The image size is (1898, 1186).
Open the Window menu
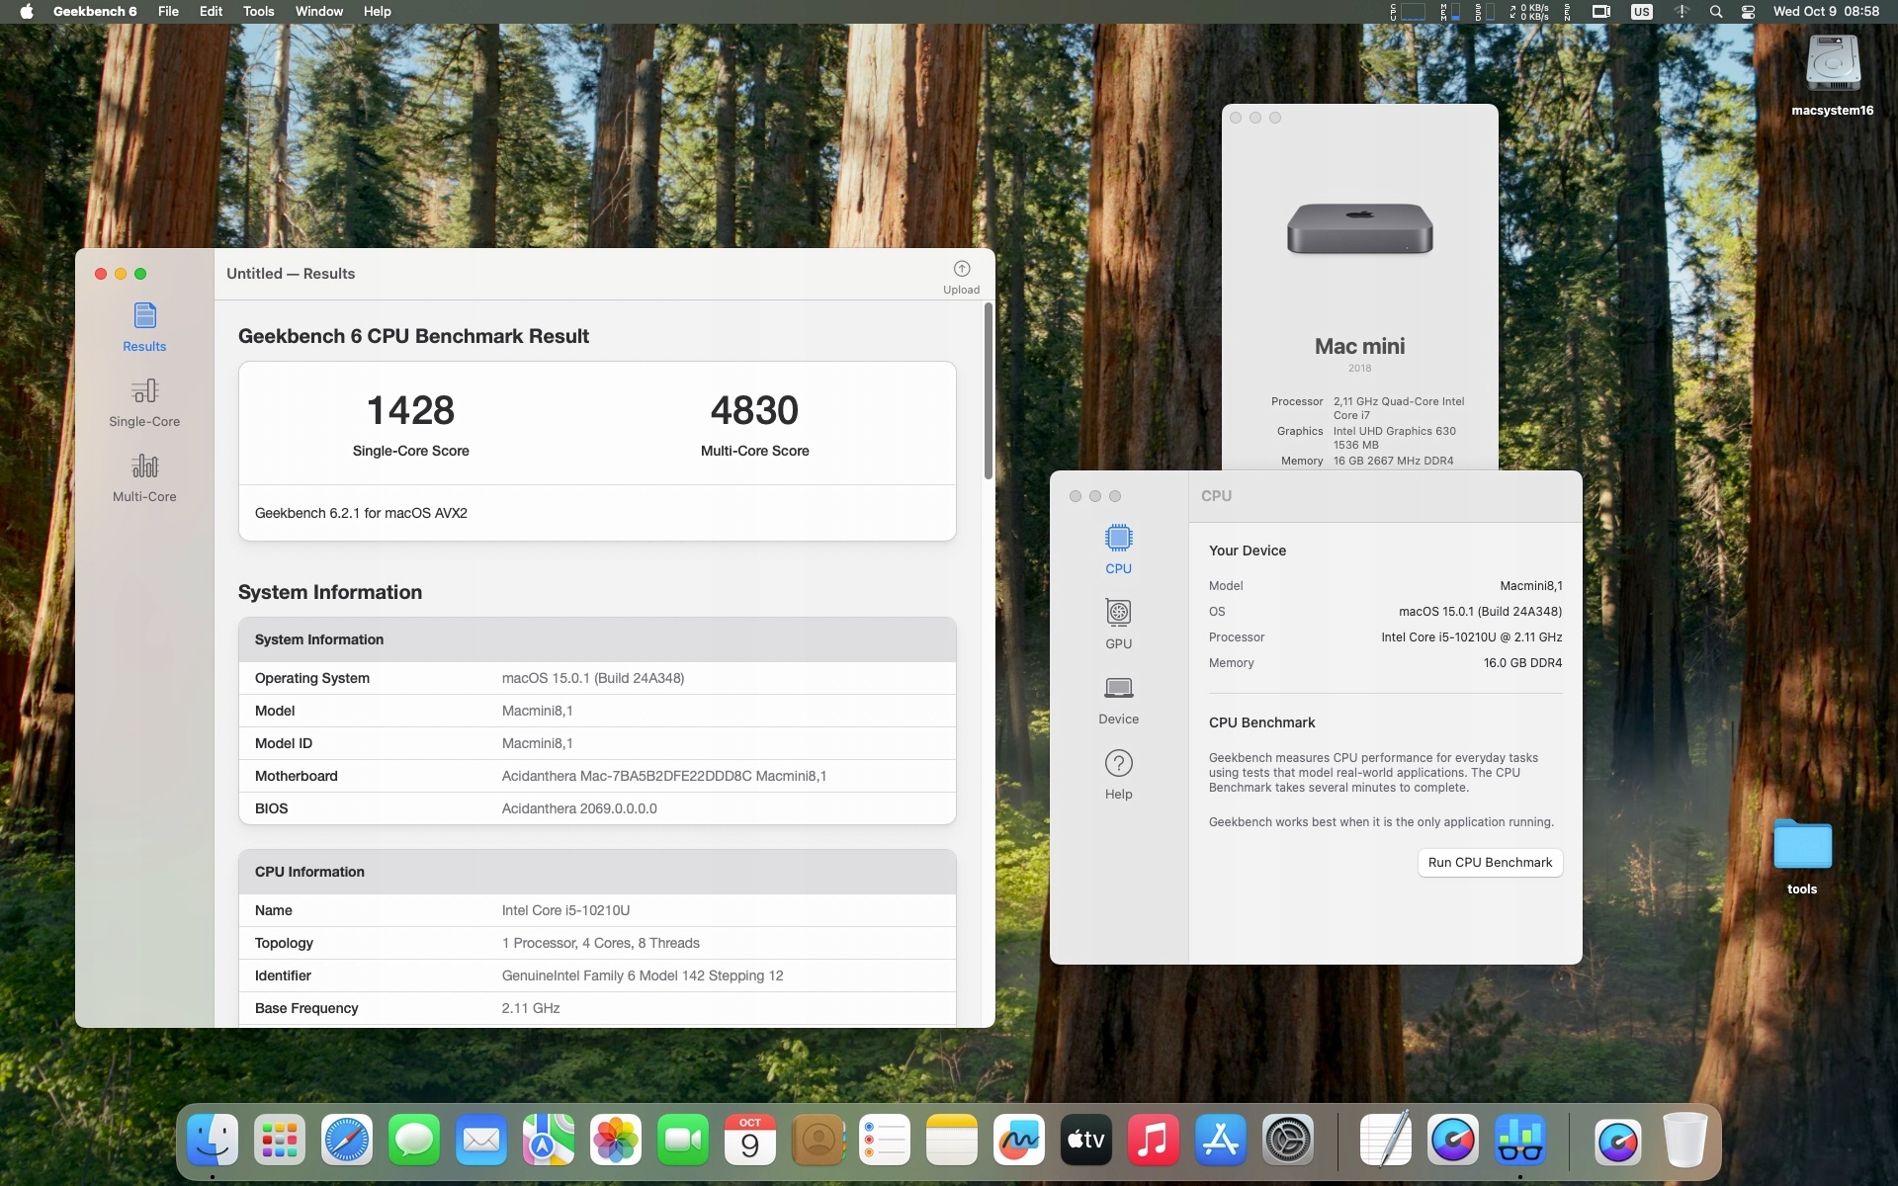(x=318, y=11)
